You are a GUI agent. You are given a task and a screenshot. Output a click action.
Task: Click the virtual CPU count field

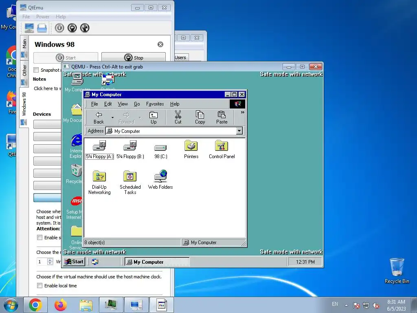click(x=42, y=262)
